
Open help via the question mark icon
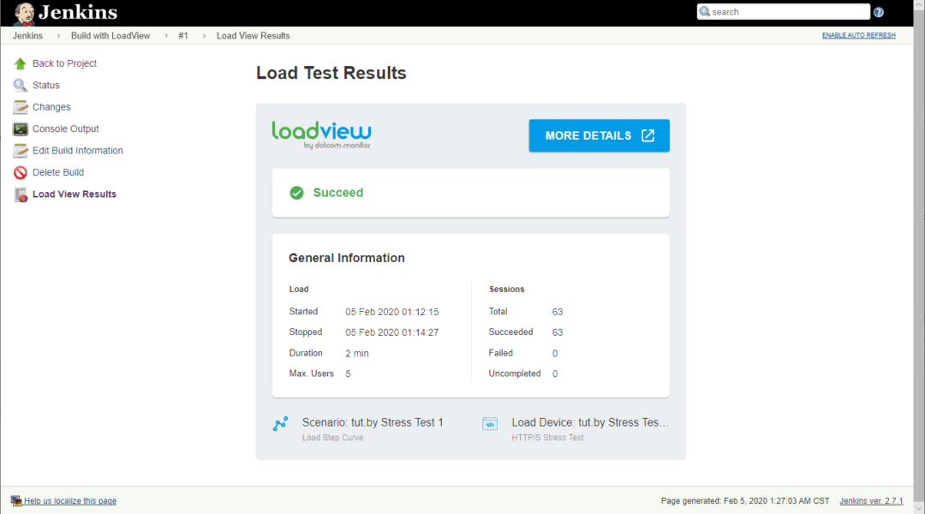point(879,12)
